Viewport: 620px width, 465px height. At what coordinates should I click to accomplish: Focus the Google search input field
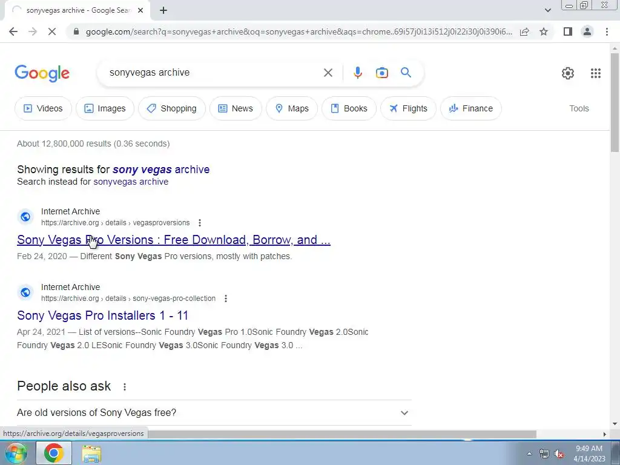(x=214, y=73)
